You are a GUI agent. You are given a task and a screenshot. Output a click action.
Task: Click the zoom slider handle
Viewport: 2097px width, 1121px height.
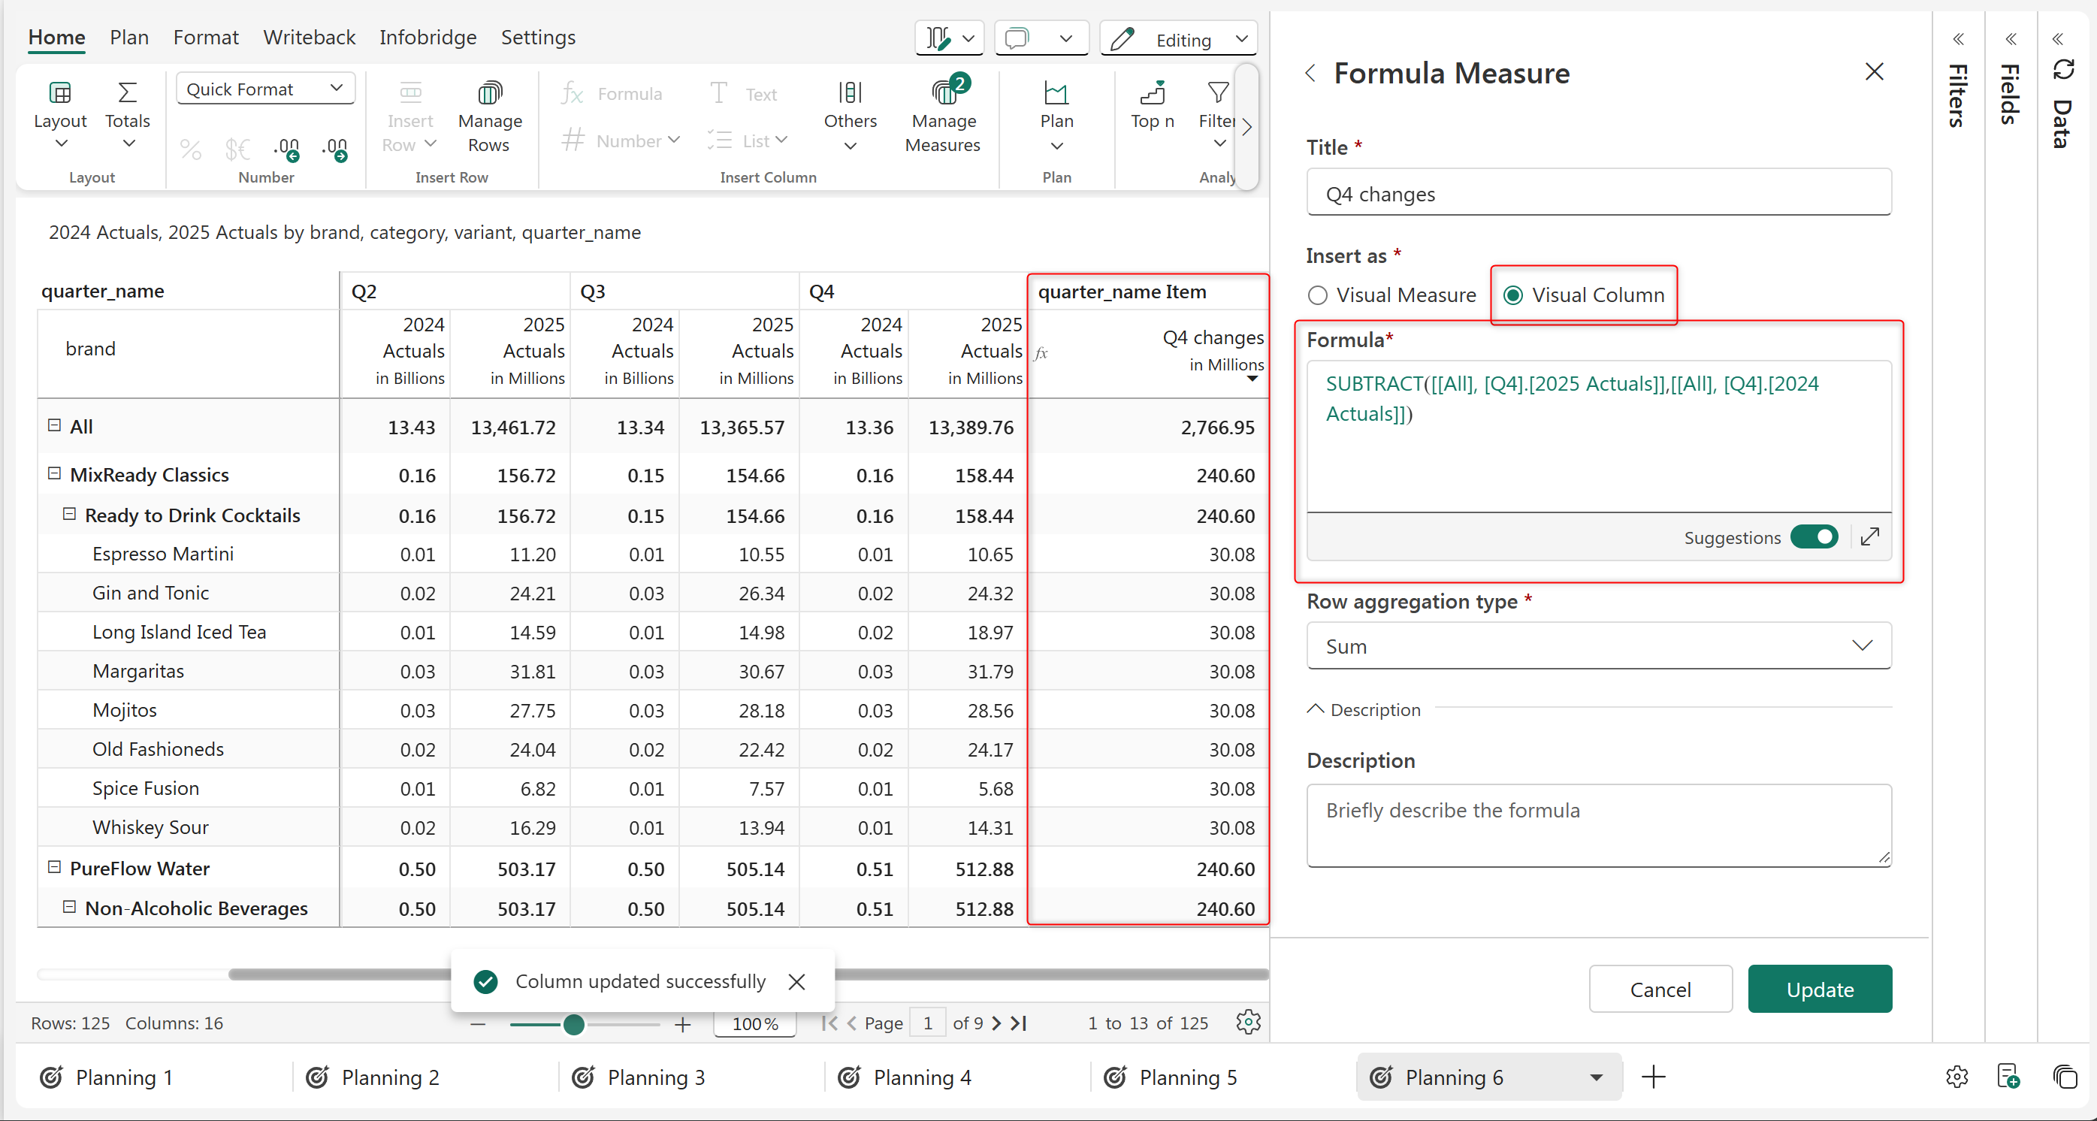[x=573, y=1024]
